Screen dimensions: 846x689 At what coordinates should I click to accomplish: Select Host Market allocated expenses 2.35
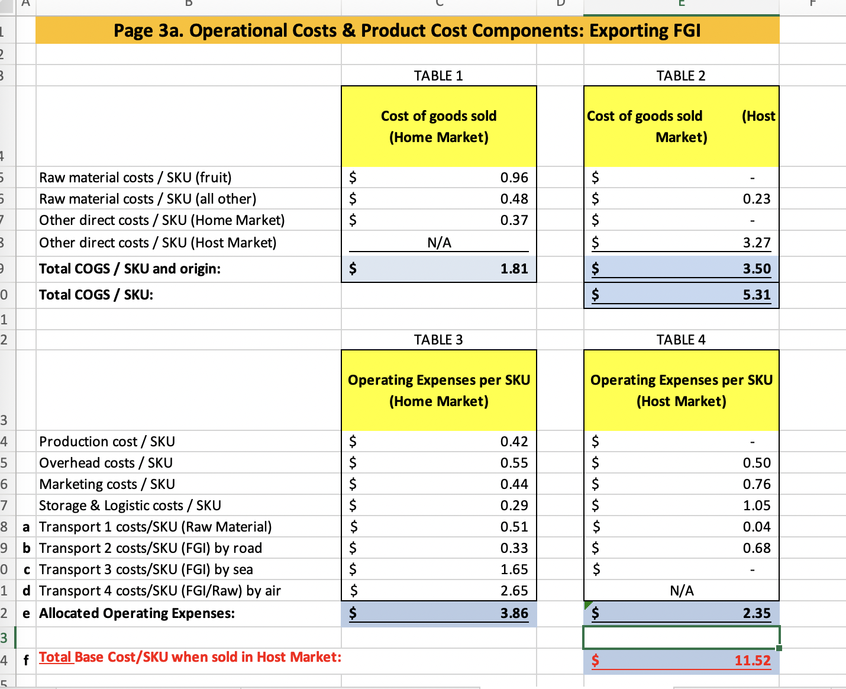coord(681,613)
